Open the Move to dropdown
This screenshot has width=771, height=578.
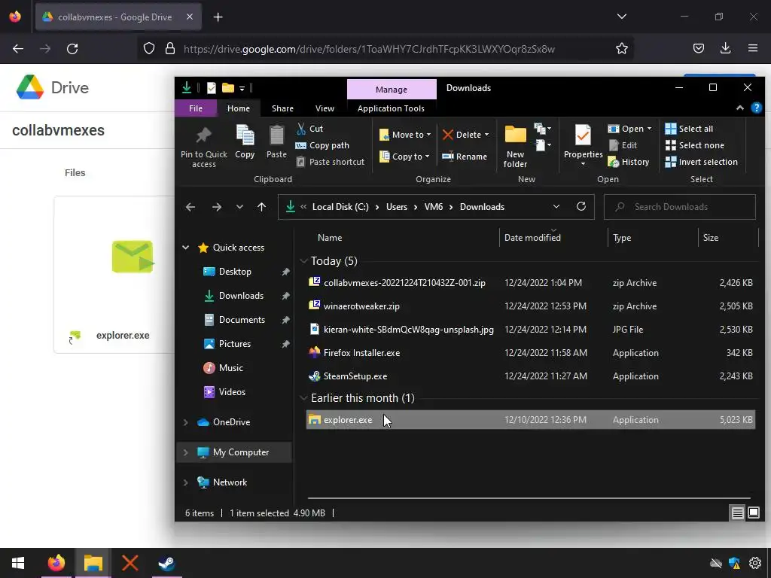[405, 135]
